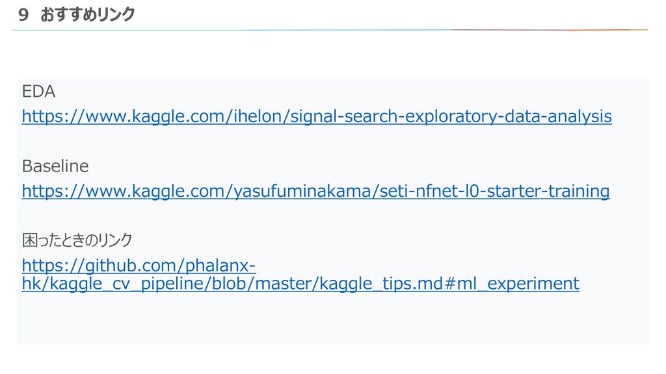The width and height of the screenshot is (666, 374).
Task: Click the 'Baseline' heading text
Action: pos(55,166)
